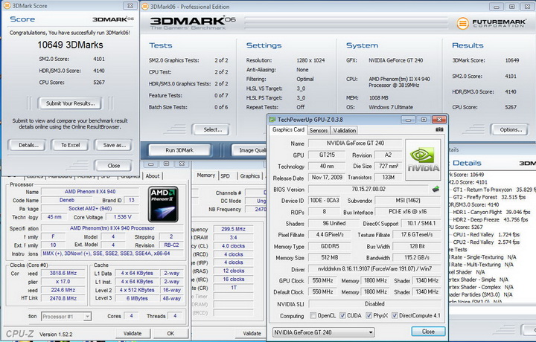Click the Driver field nvlddmkm 8.16.11.9107
This screenshot has width=536, height=342.
tap(374, 269)
